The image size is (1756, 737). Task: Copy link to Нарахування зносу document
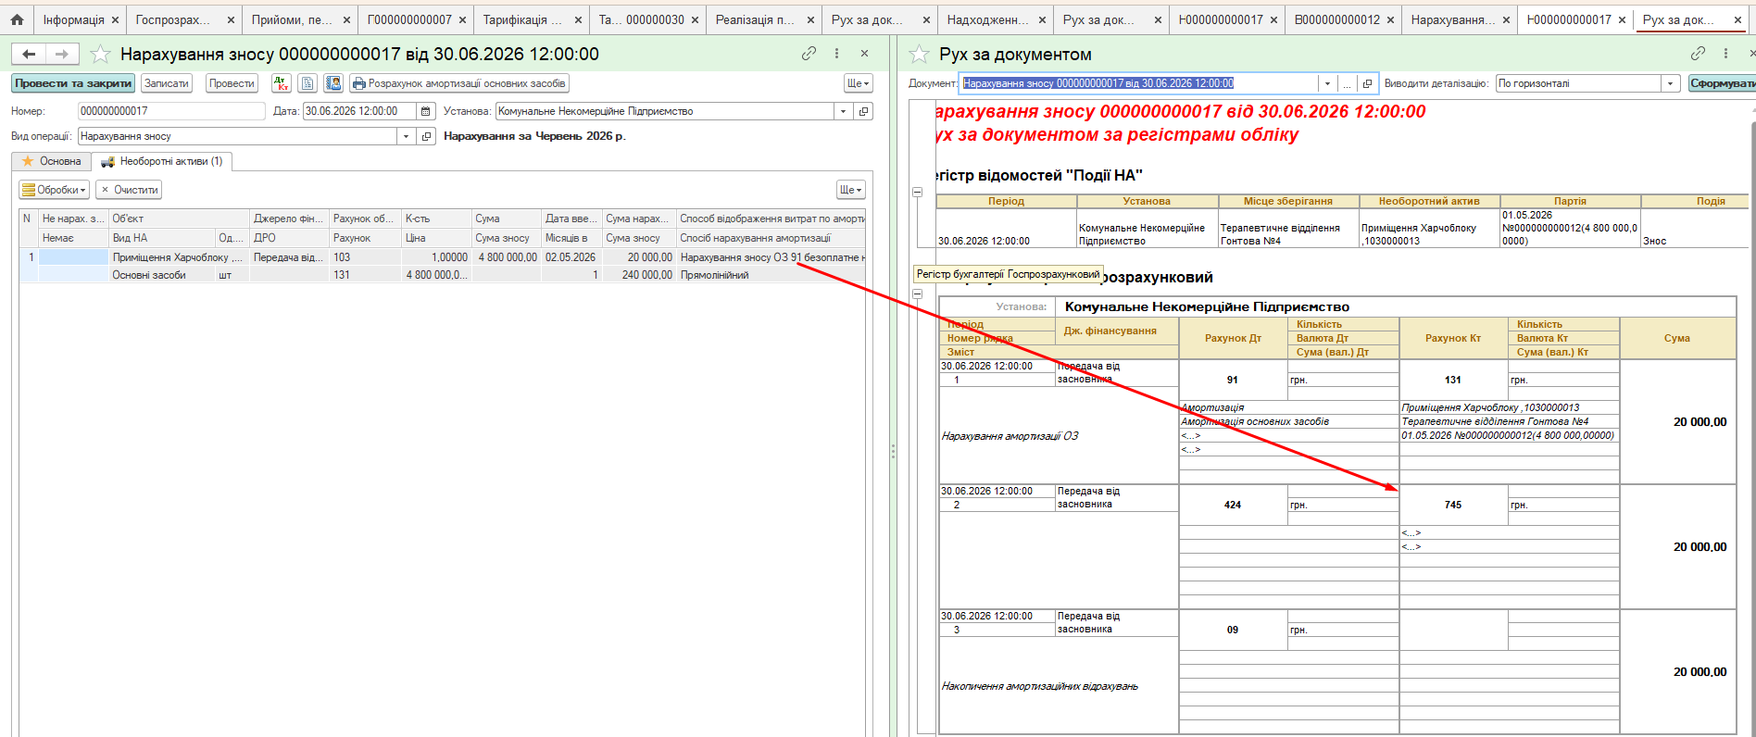click(809, 54)
